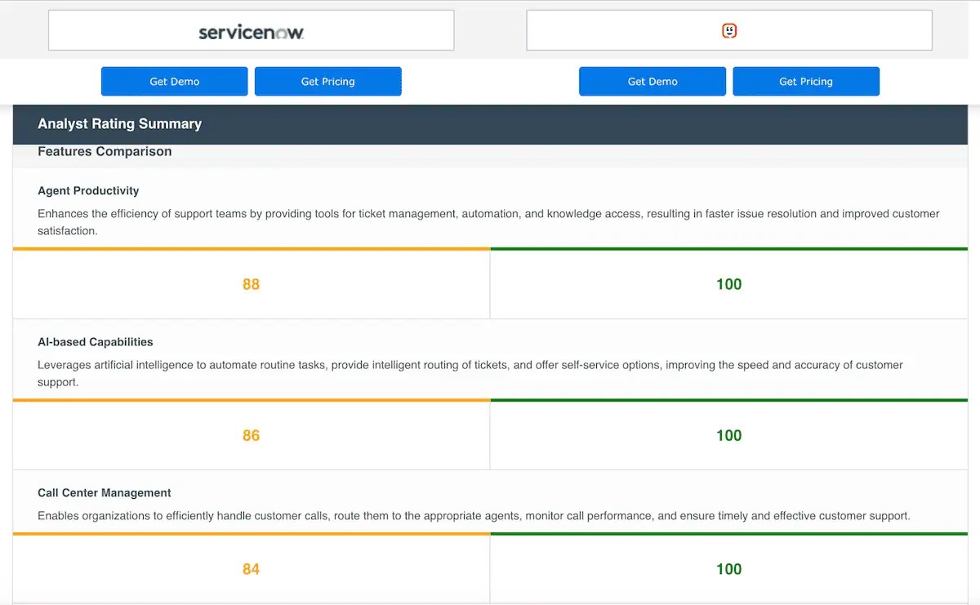Expand the Agent Productivity feature details
The image size is (980, 605).
pos(88,190)
